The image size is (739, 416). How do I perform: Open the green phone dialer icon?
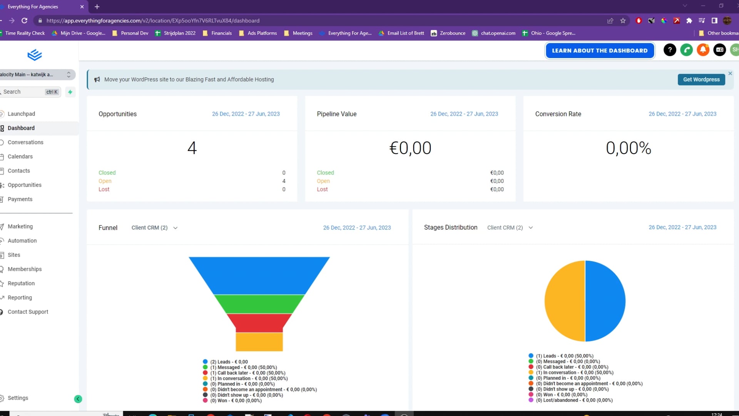[686, 50]
